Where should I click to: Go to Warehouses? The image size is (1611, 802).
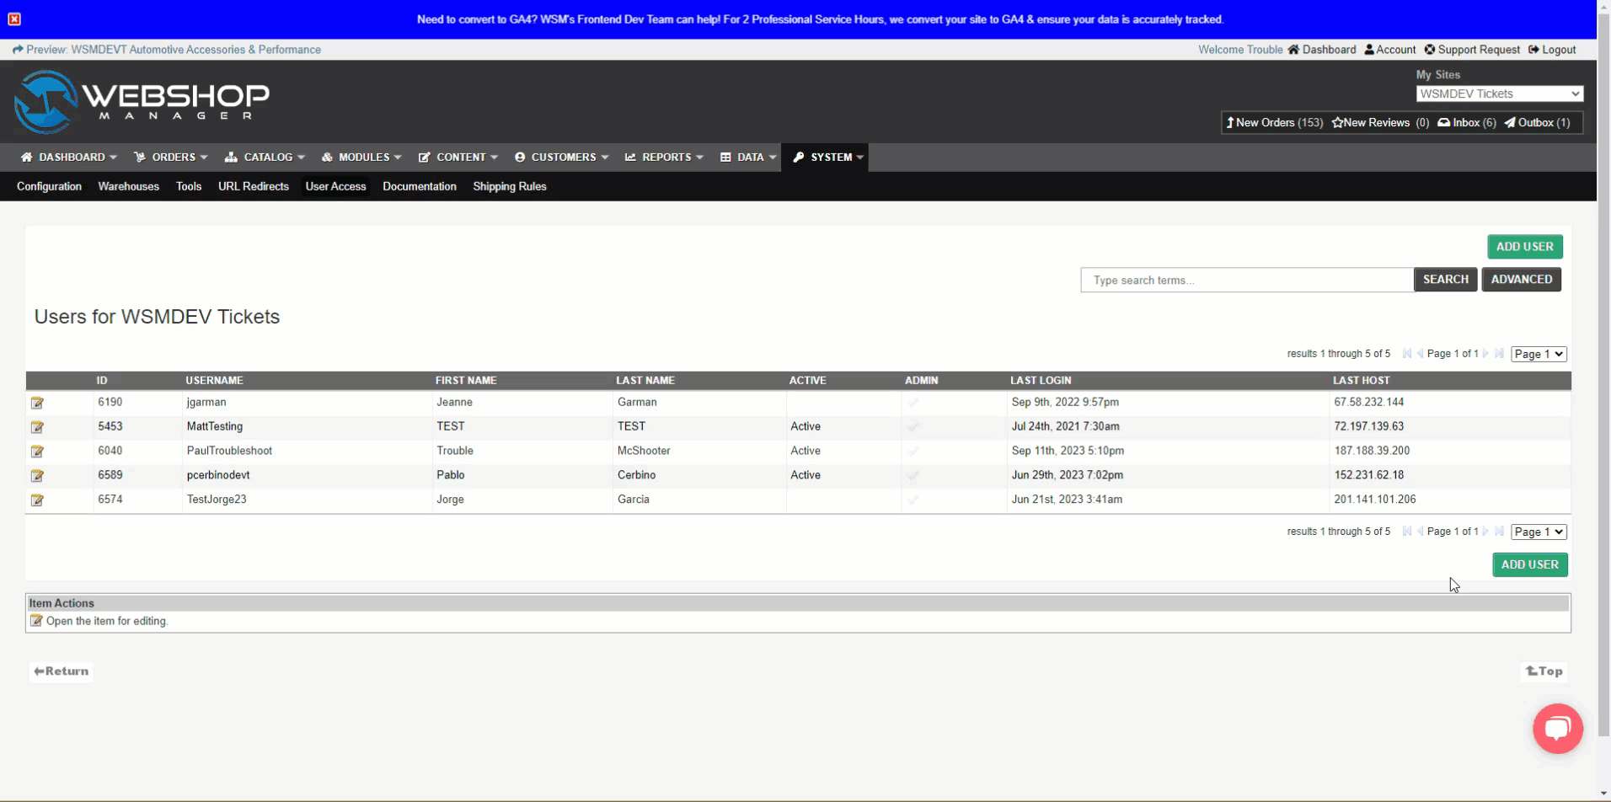pyautogui.click(x=128, y=186)
